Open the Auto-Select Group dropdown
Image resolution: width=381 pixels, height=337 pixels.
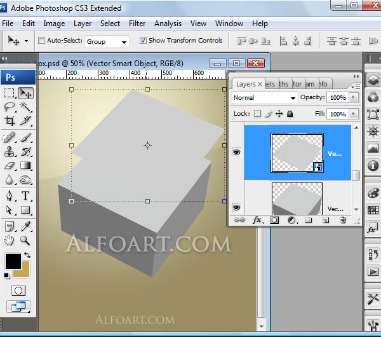tap(107, 41)
